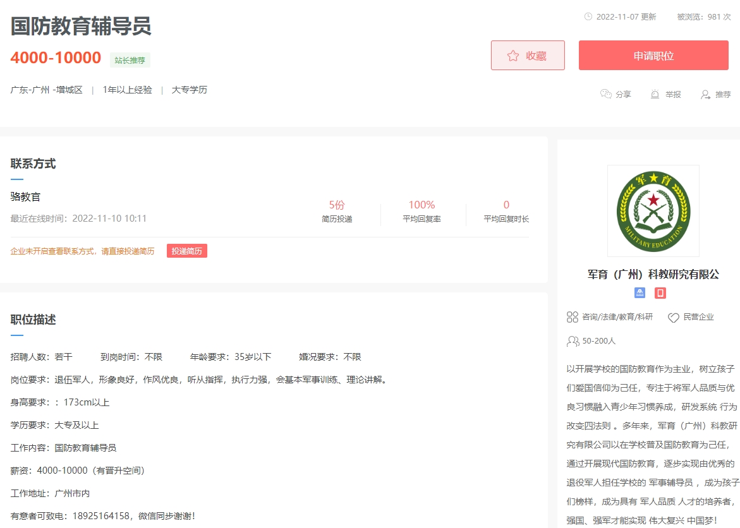
Task: Click the 5份 简历投递 statistic
Action: [x=337, y=211]
